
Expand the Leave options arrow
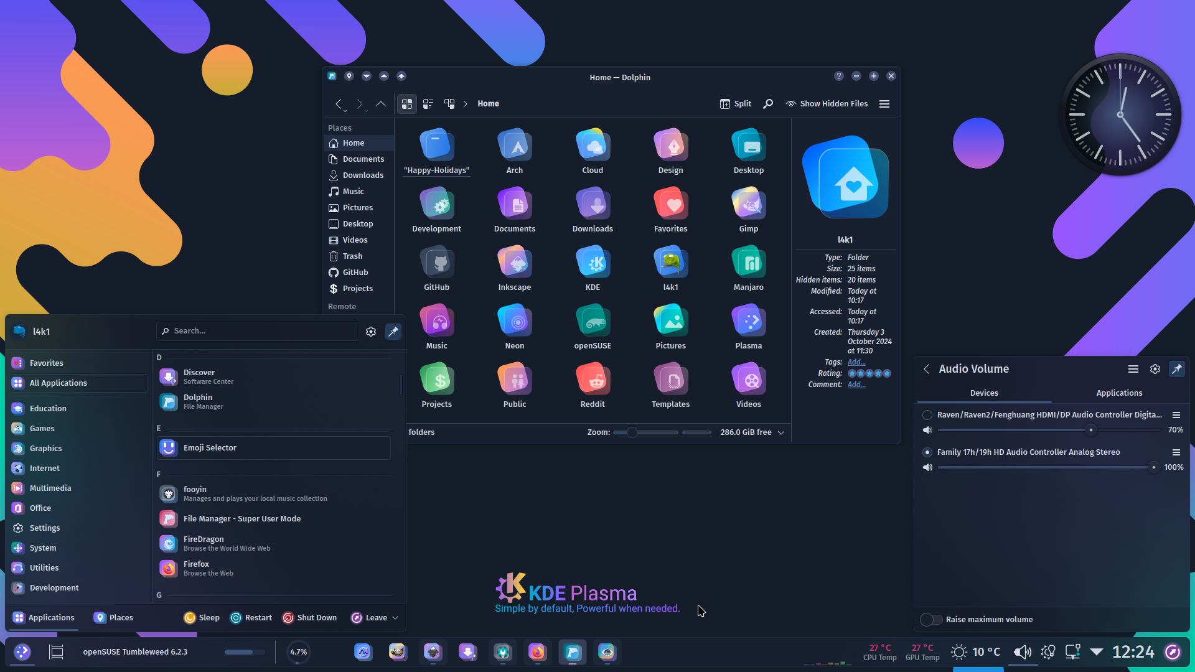coord(395,618)
